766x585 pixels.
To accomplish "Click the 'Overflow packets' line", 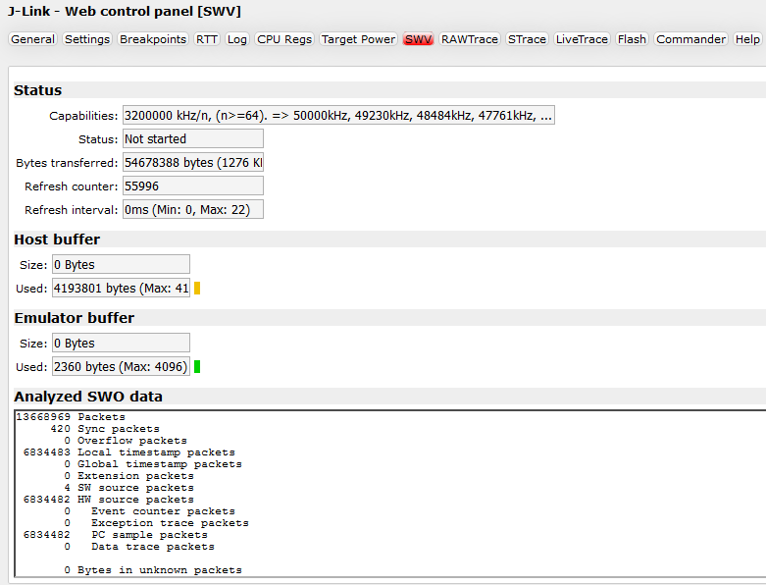I will coord(126,441).
